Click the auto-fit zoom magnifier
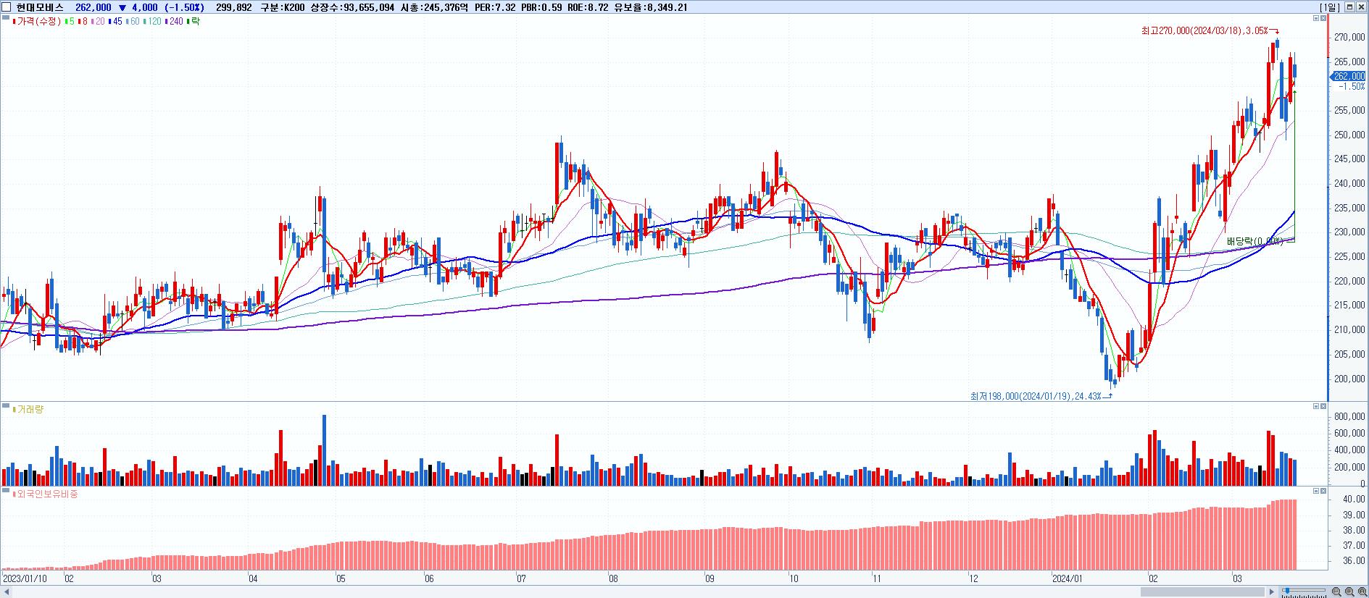The image size is (1369, 598). 1362,592
